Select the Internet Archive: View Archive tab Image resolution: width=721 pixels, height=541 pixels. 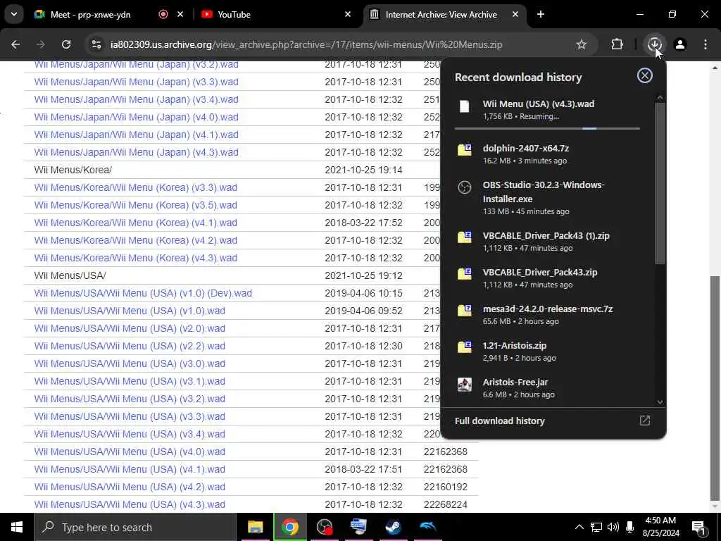(441, 14)
